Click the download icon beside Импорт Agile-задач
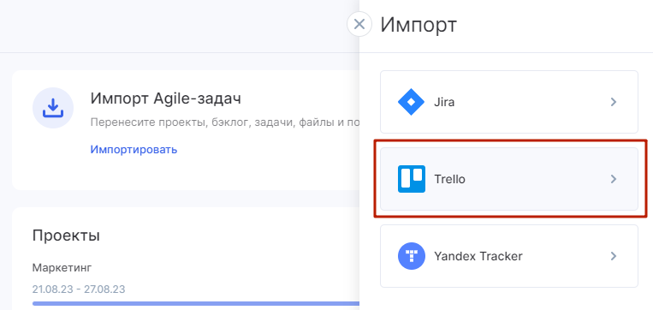 coord(53,108)
